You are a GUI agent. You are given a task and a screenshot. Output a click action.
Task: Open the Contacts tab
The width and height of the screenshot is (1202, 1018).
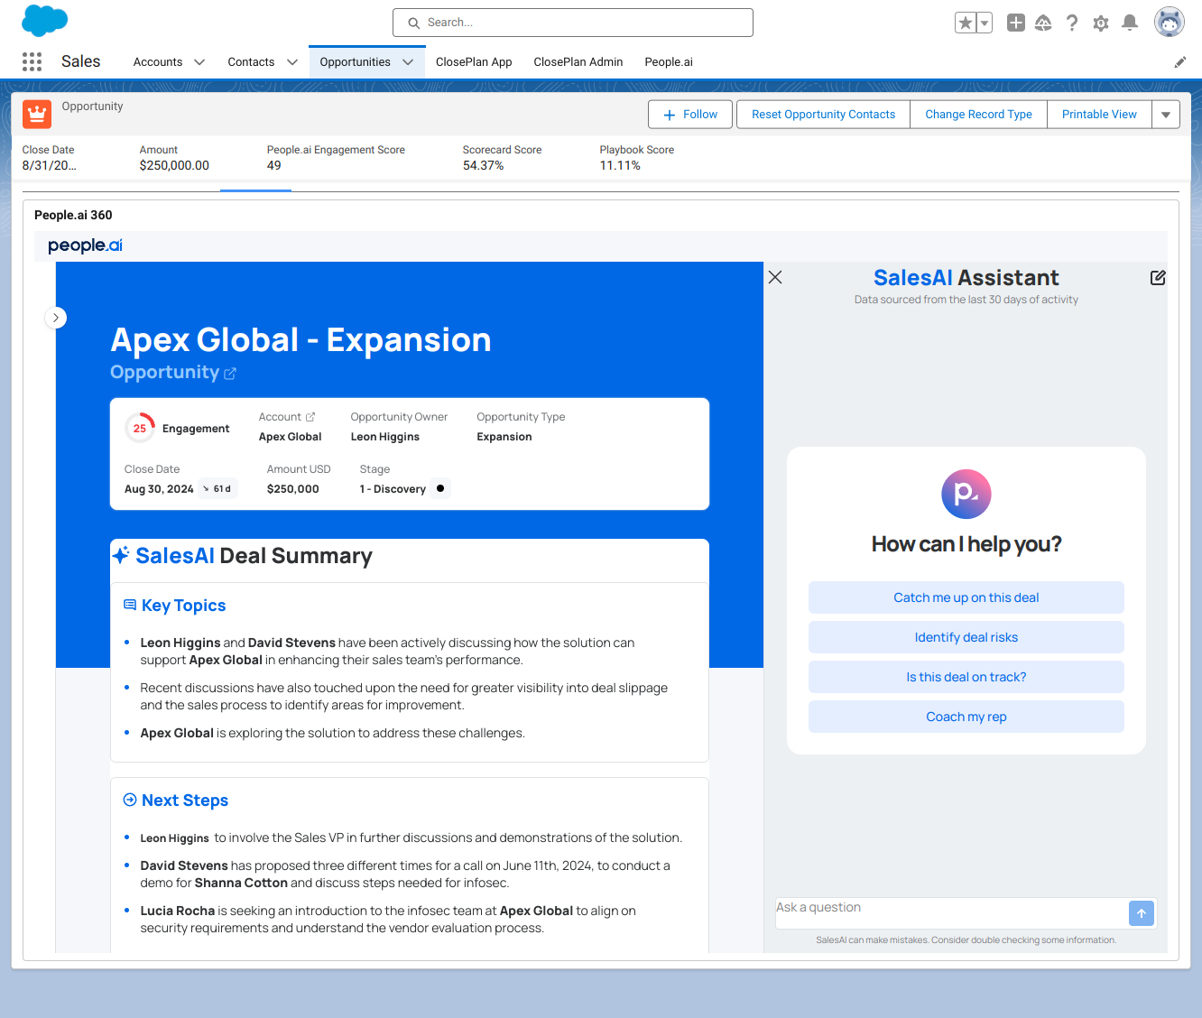251,62
